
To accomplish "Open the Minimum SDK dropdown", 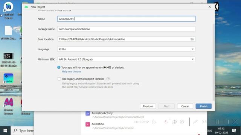I will point(127,59).
